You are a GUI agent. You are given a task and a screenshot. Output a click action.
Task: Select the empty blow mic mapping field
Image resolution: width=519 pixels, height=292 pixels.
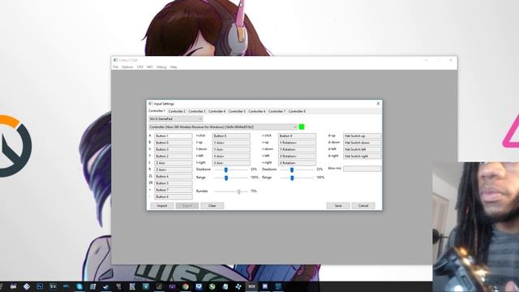[362, 169]
